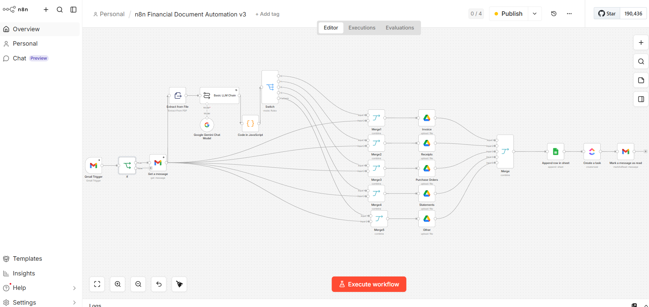Open search from sidebar magnifier icon
The height and width of the screenshot is (307, 649).
click(x=60, y=10)
